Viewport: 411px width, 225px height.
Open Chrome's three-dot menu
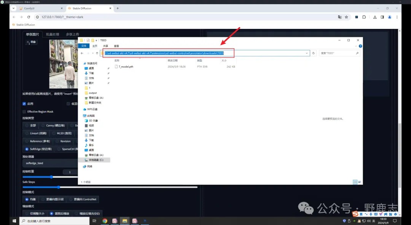click(397, 17)
